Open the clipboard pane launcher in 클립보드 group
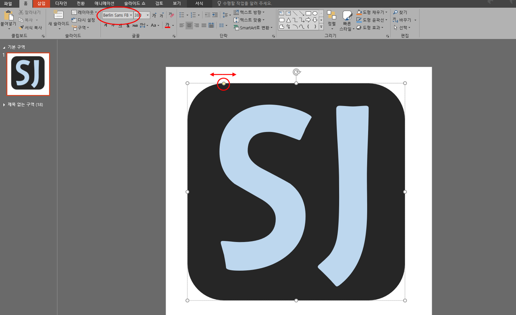516x315 pixels. click(x=43, y=36)
